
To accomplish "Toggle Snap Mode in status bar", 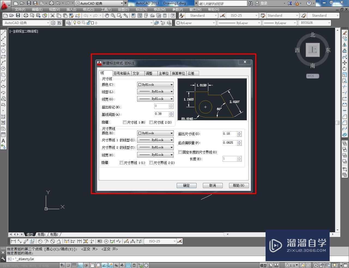I will (x=68, y=265).
